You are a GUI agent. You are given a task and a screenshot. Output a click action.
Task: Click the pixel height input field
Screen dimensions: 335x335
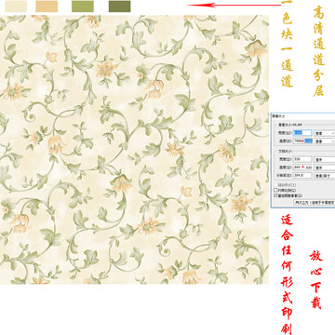click(x=302, y=141)
